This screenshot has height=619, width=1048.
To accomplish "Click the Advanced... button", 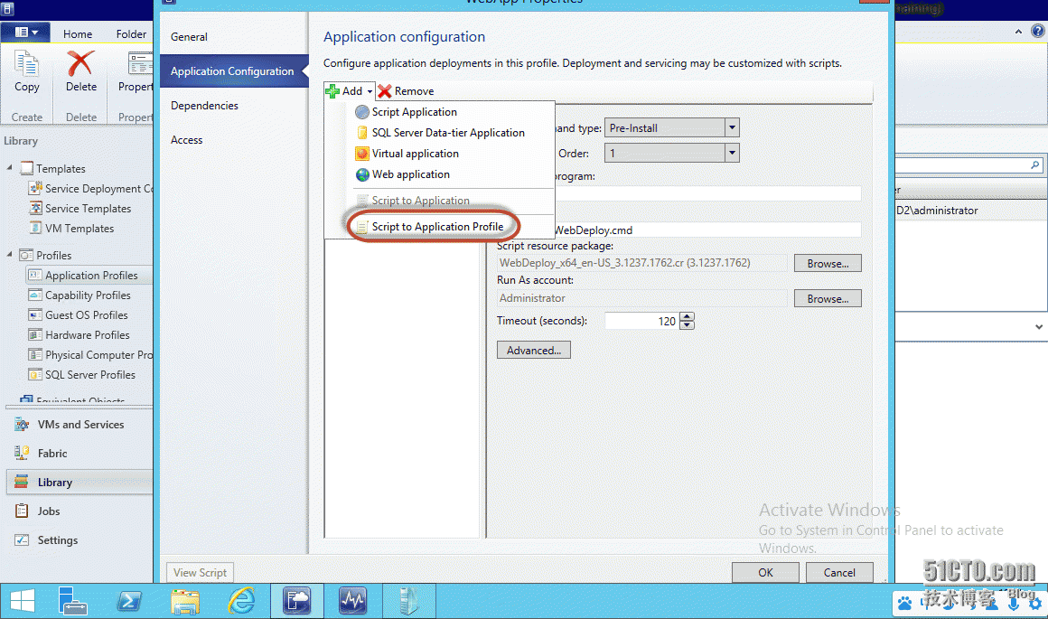I will (x=533, y=350).
